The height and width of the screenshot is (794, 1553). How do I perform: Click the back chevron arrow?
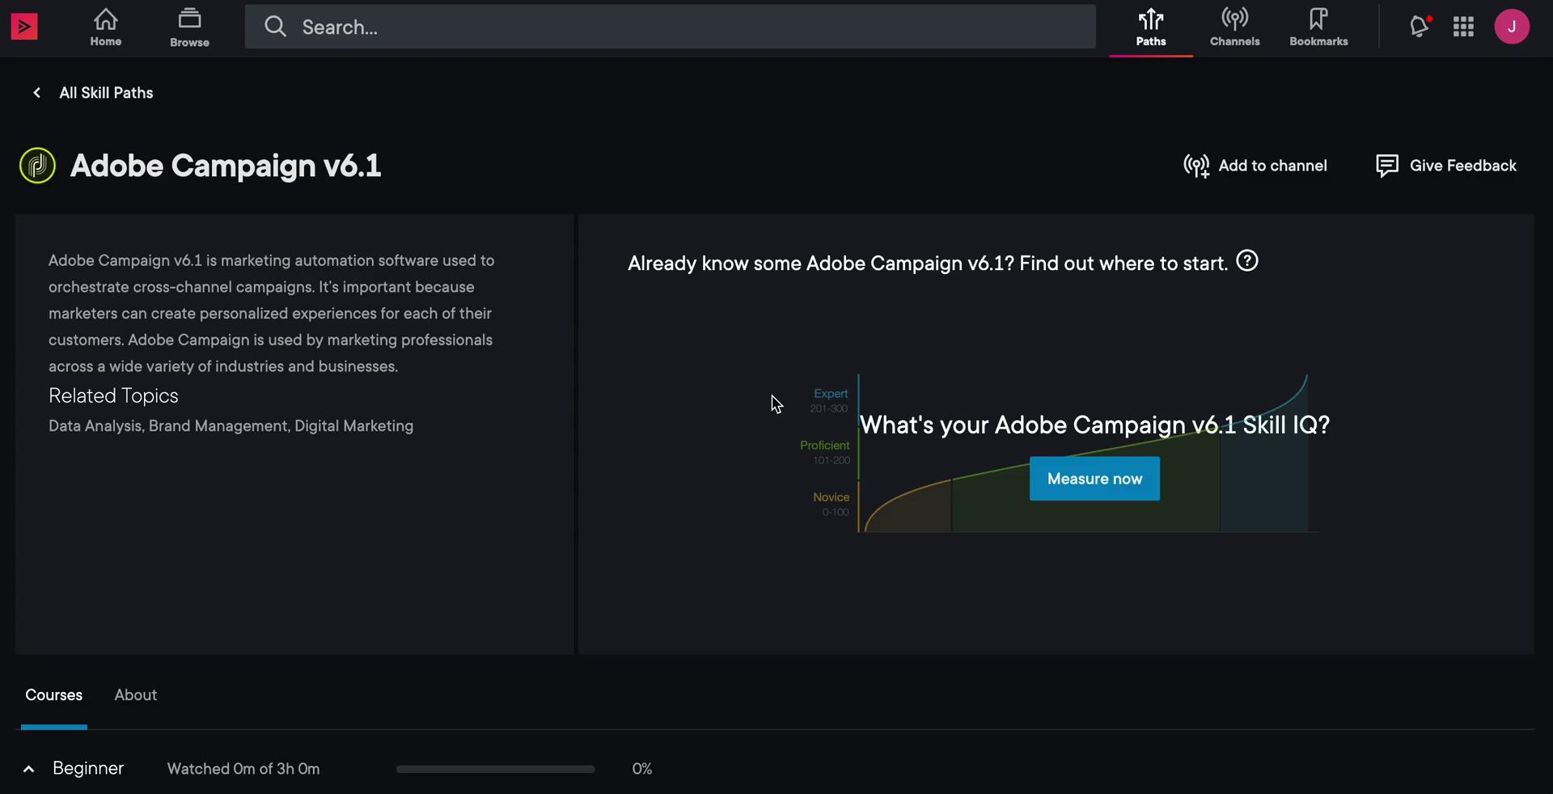[36, 93]
